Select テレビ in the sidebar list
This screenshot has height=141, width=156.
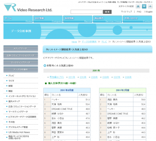[11, 76]
